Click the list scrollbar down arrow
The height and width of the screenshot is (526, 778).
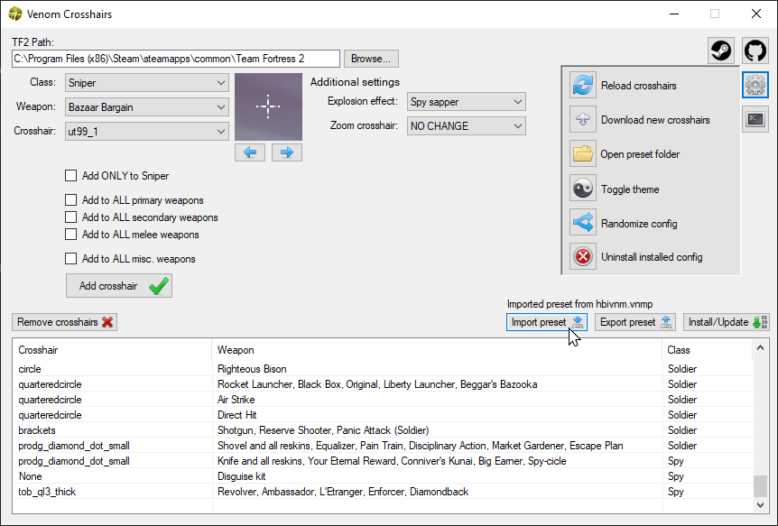pyautogui.click(x=760, y=504)
